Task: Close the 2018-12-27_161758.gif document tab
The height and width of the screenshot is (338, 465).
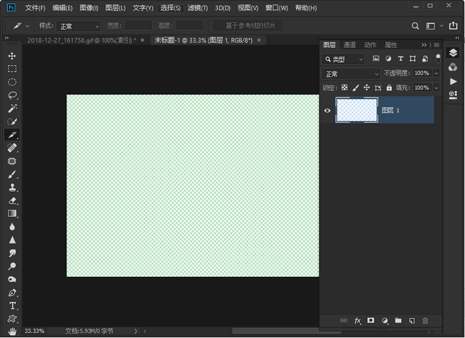Action: point(142,41)
